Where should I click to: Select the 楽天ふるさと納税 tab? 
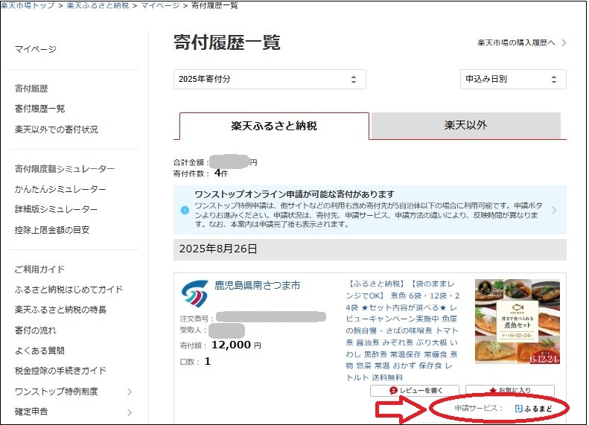[274, 126]
